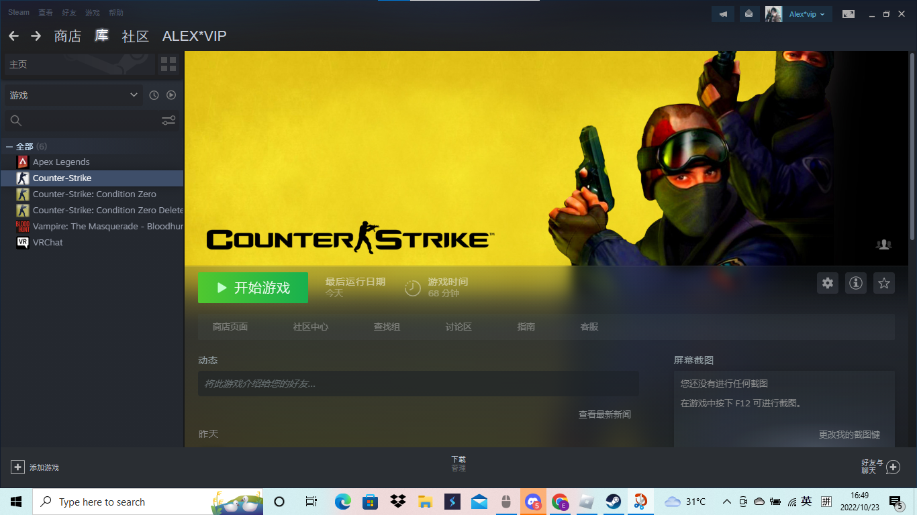Screen dimensions: 917x515
Task: Open 查看最新新闻 link
Action: 604,414
